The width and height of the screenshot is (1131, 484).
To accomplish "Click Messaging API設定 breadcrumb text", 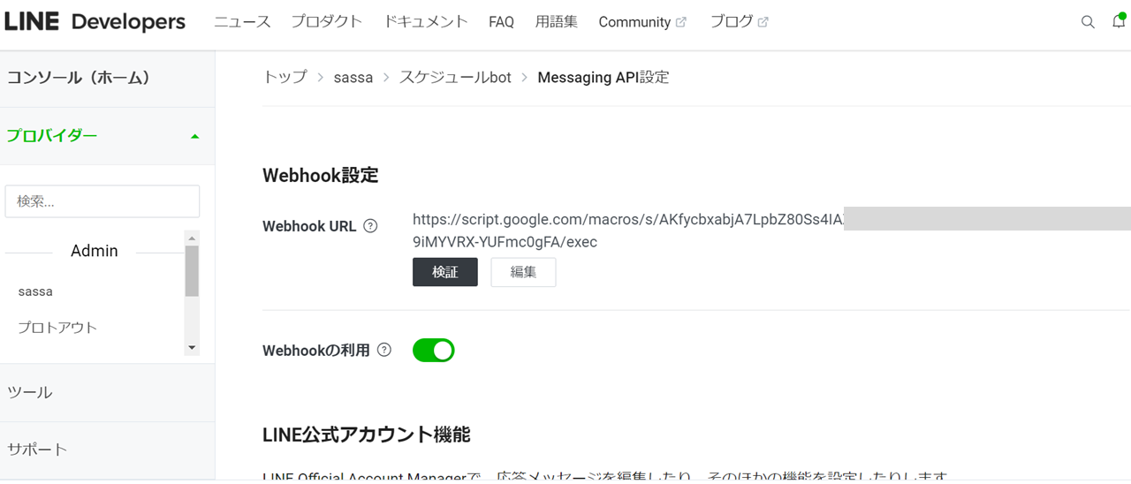I will tap(603, 77).
